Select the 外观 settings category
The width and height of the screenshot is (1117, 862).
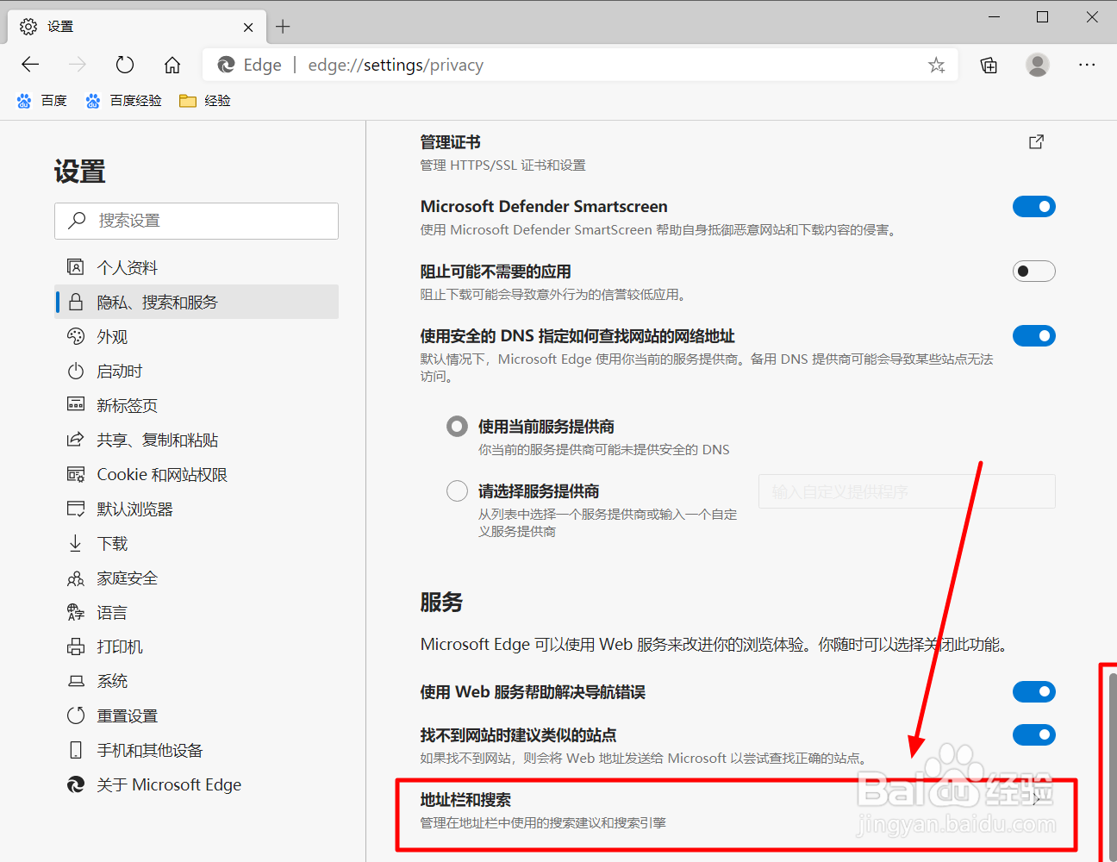pyautogui.click(x=110, y=336)
